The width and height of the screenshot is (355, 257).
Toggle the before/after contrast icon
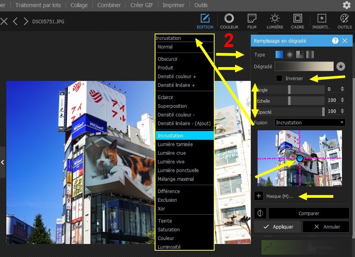260,213
